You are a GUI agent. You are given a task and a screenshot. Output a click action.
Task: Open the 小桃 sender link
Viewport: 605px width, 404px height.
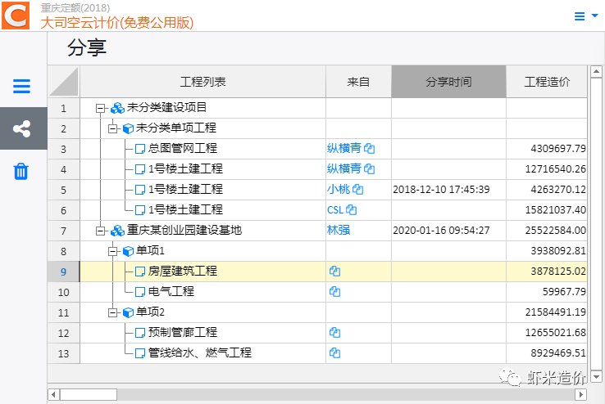pyautogui.click(x=339, y=189)
